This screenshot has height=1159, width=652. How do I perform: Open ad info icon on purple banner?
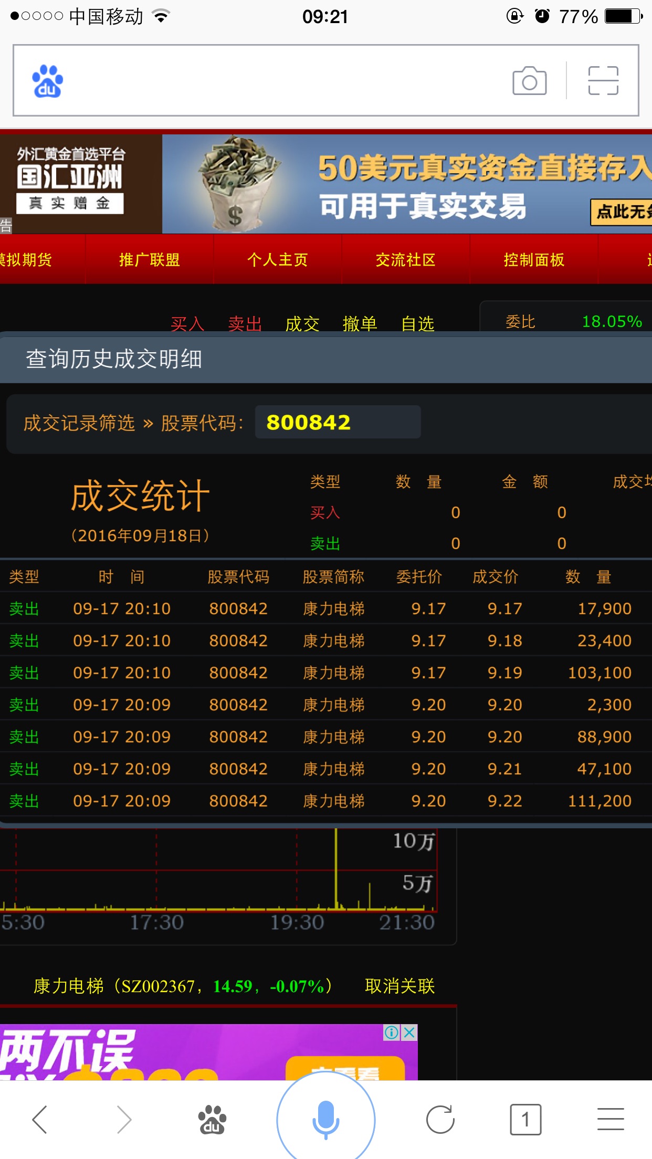392,1032
